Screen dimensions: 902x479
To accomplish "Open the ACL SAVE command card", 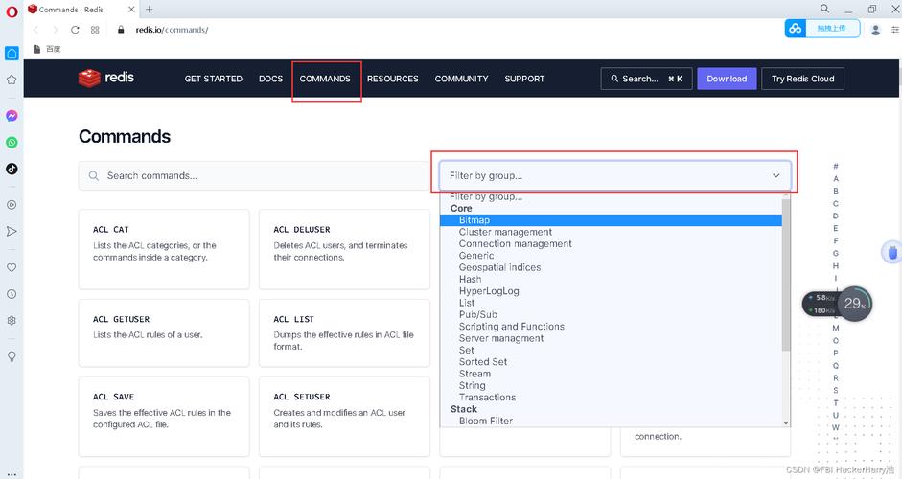I will (x=164, y=417).
